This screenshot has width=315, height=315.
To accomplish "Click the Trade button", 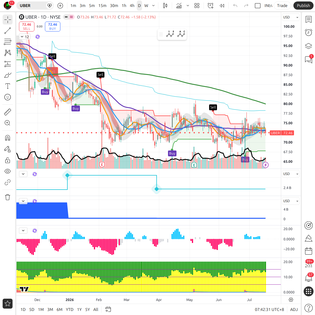I will (282, 6).
